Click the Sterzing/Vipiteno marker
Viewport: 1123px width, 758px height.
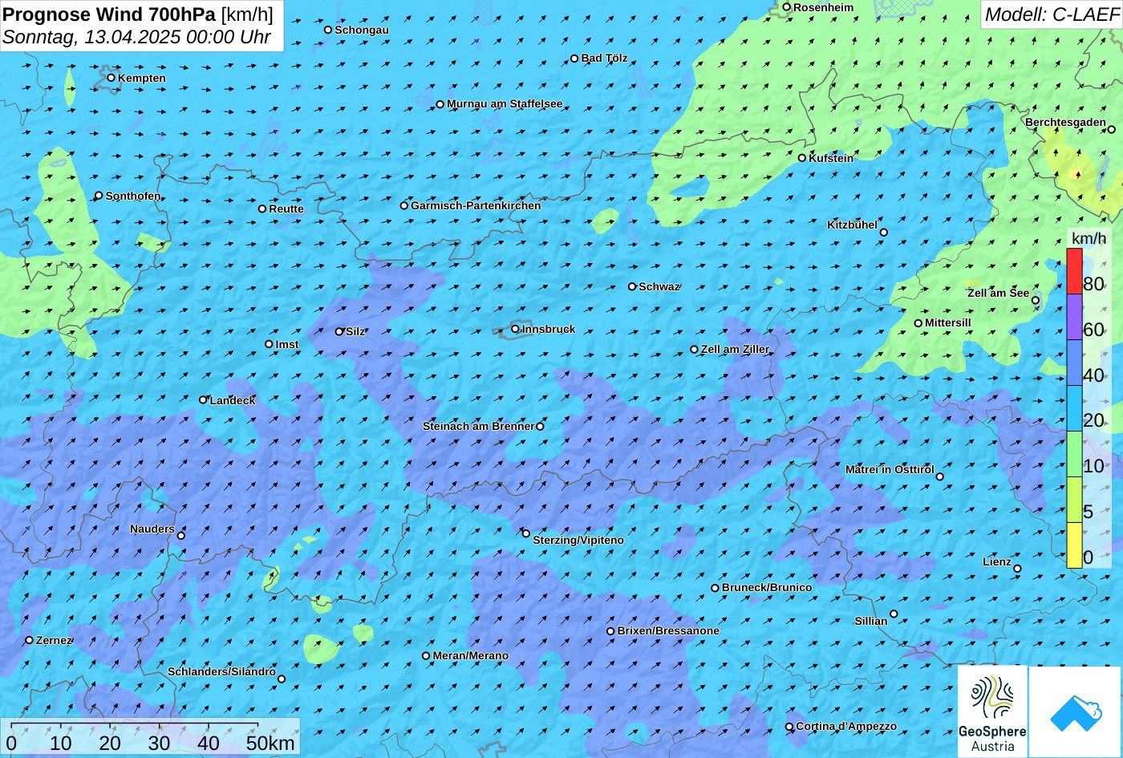526,533
